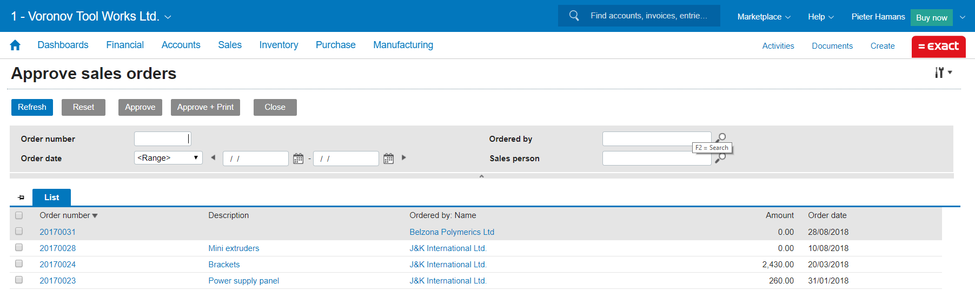
Task: Click the Home icon in navigation bar
Action: 15,45
